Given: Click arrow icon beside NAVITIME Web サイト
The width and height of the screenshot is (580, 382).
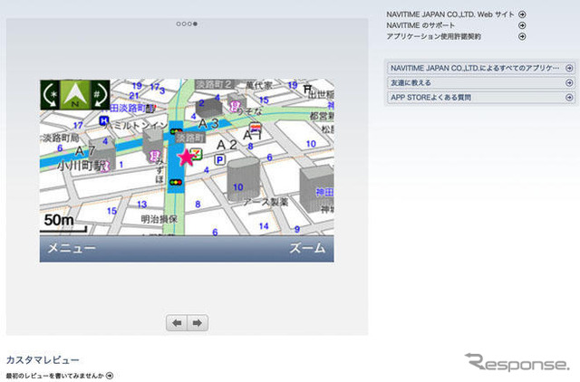Looking at the screenshot, I should pyautogui.click(x=522, y=14).
